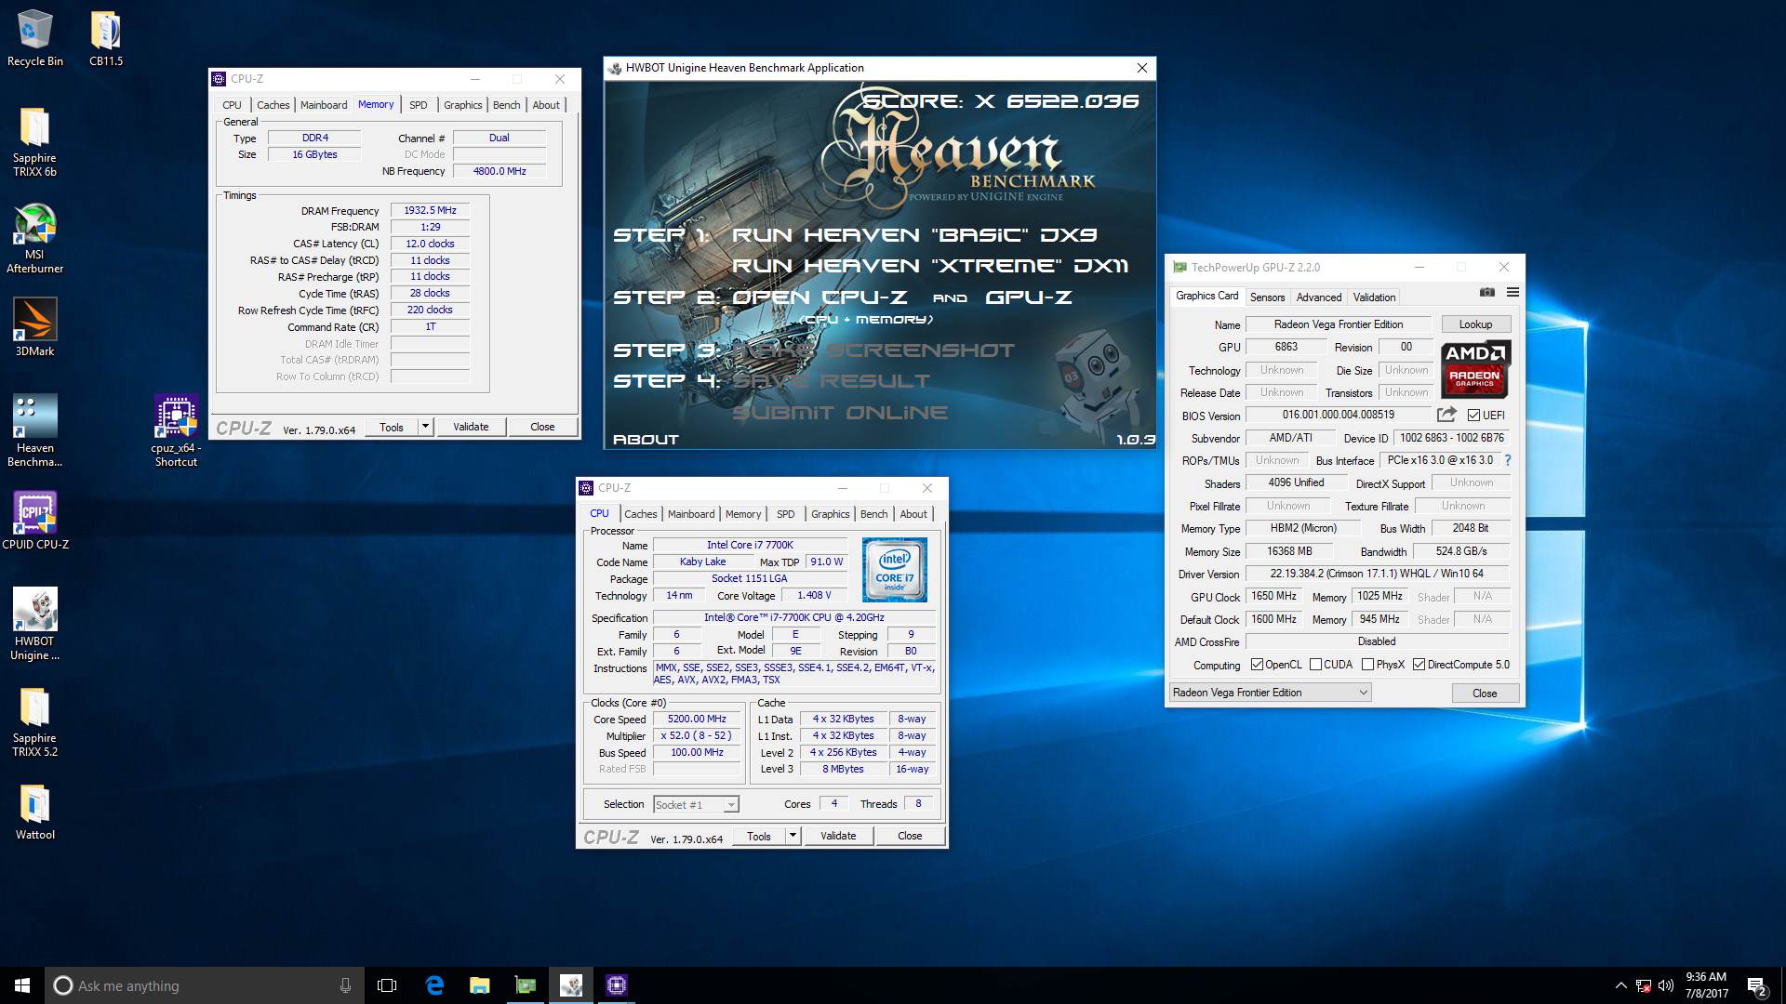This screenshot has width=1786, height=1004.
Task: Click Run Heaven "Xtreme" DX11
Action: click(x=929, y=266)
